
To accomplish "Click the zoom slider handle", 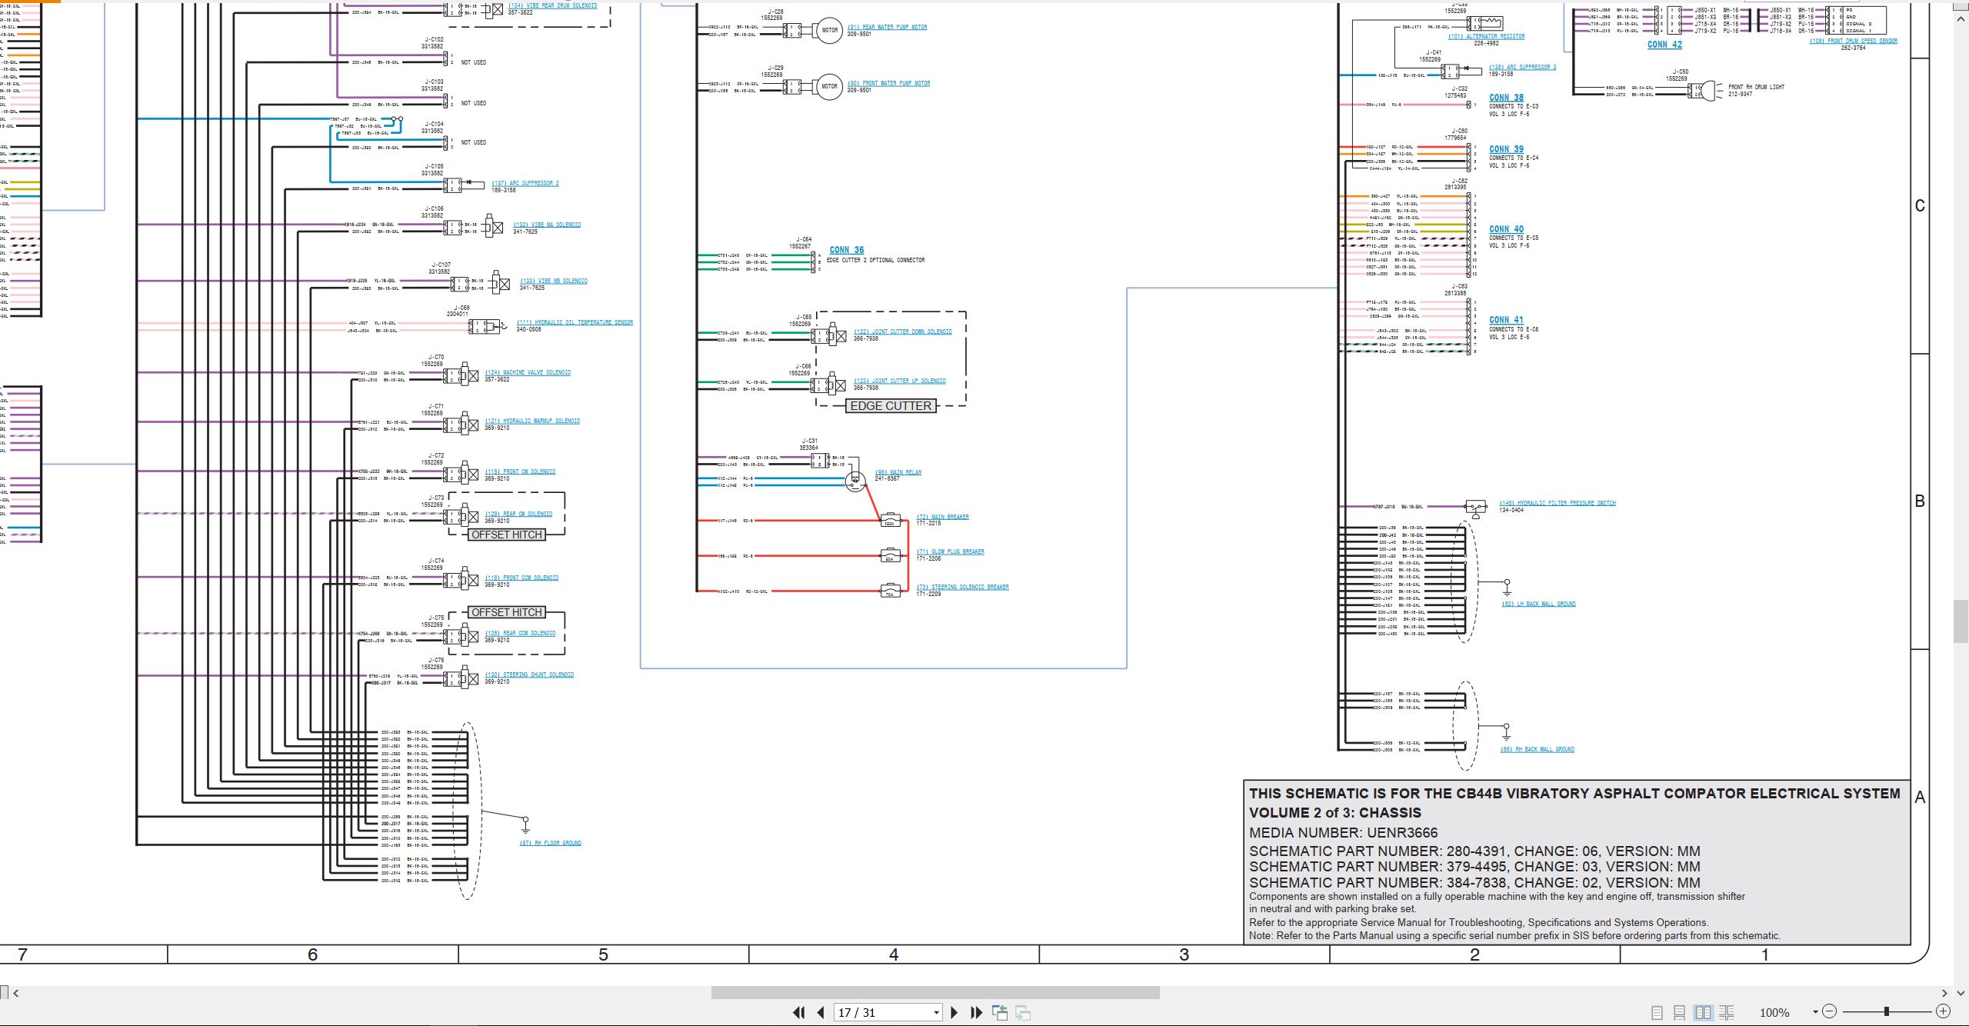I will click(x=1887, y=1011).
